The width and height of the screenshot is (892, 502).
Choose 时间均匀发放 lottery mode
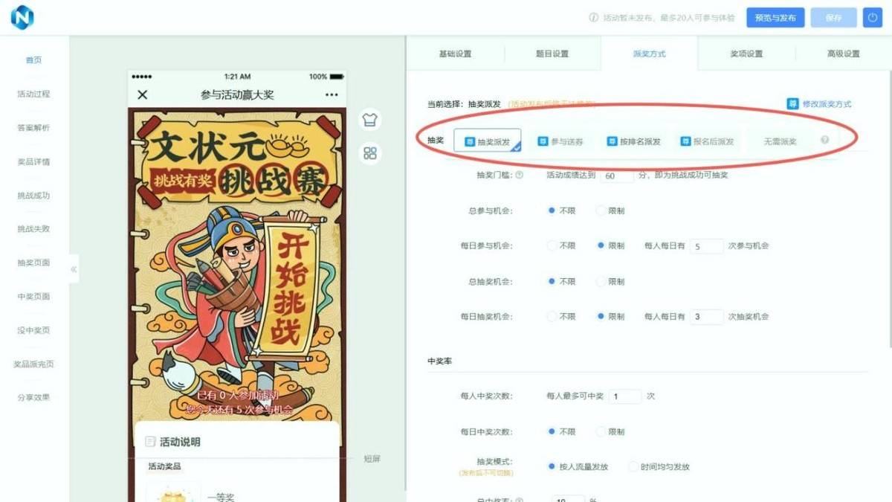[633, 467]
